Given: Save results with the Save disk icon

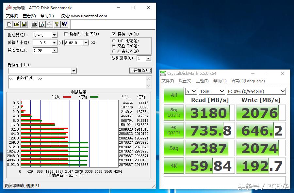Looking at the screenshot, I should [x=24, y=24].
